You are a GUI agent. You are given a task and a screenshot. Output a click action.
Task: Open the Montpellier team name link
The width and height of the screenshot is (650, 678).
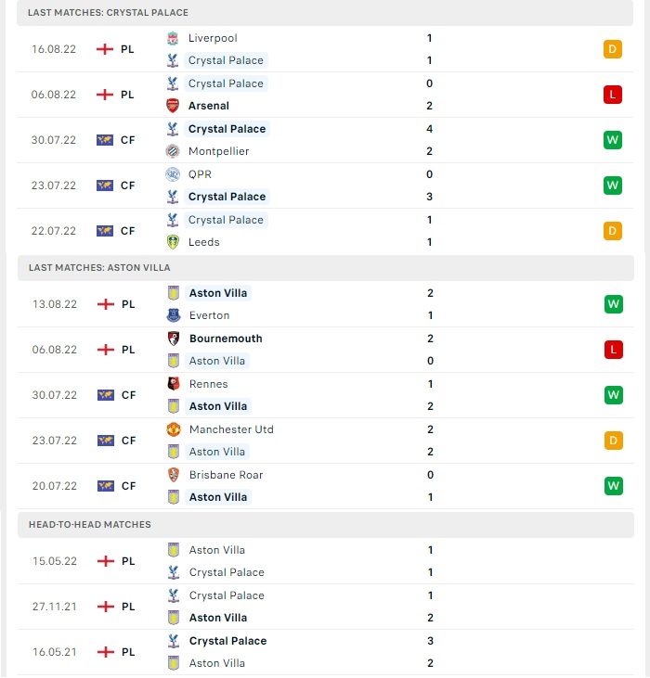(x=218, y=151)
